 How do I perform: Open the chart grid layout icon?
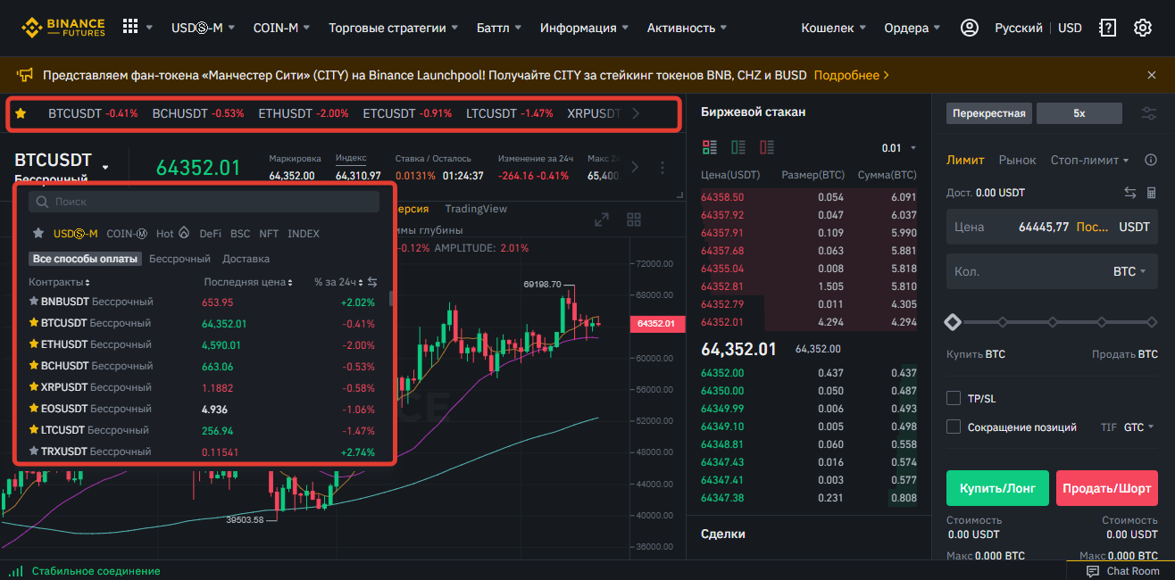(x=634, y=220)
